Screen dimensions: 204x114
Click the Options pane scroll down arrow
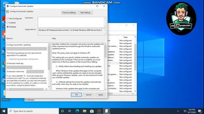point(49,86)
